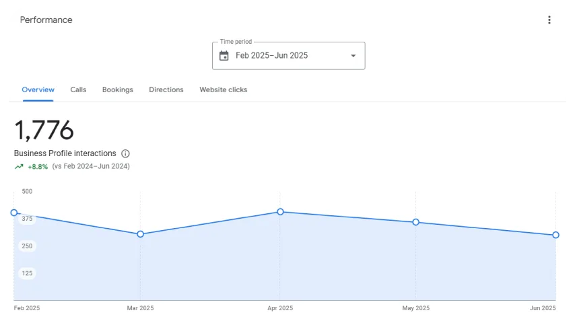Click the calendar icon in Time period
This screenshot has height=323, width=575.
[224, 56]
